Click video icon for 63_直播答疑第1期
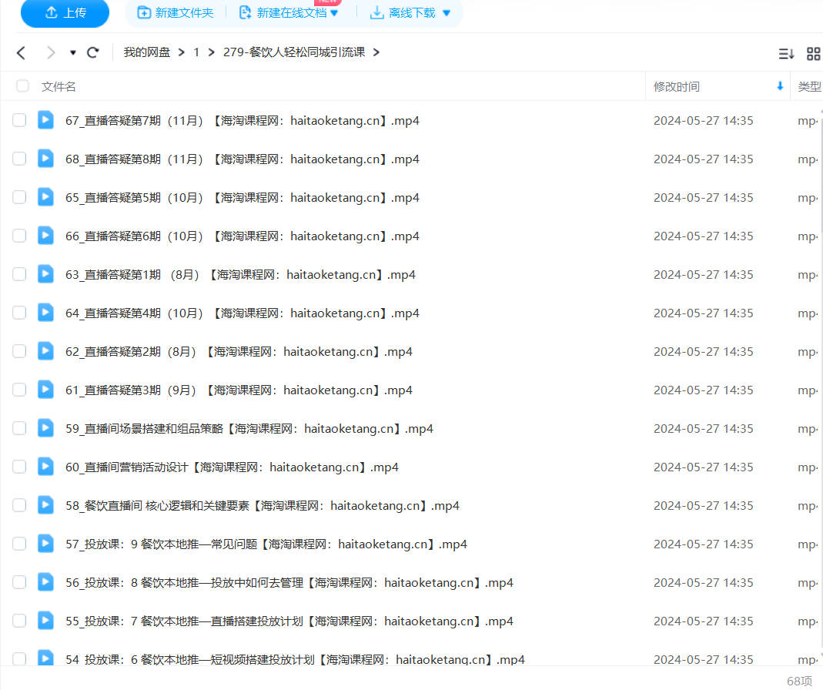The height and width of the screenshot is (690, 823). coord(45,274)
